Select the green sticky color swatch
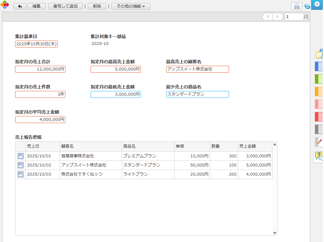Image resolution: width=324 pixels, height=242 pixels. [319, 79]
